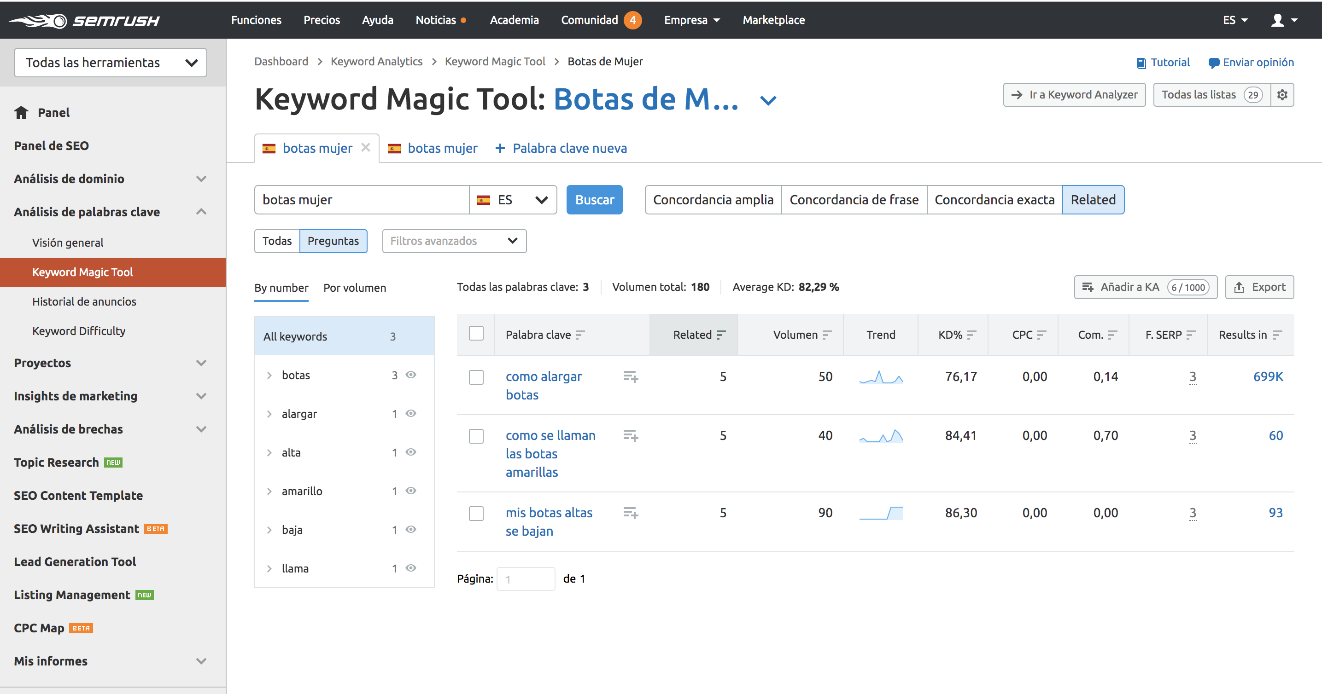Open 'como alargar botas' keyword link
Image resolution: width=1322 pixels, height=694 pixels.
pyautogui.click(x=544, y=386)
